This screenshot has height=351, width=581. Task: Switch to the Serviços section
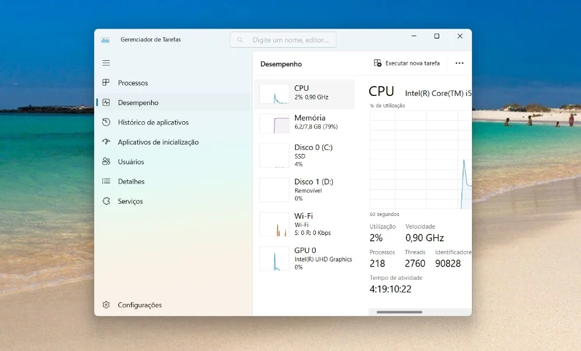[130, 201]
